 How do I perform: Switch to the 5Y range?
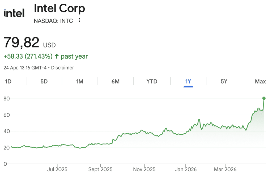click(224, 81)
